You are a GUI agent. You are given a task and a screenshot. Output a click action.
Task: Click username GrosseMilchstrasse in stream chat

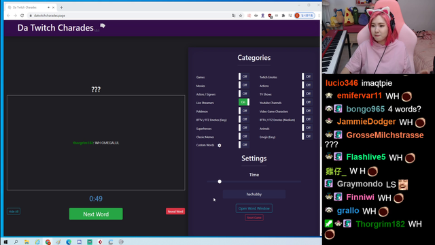pos(385,135)
